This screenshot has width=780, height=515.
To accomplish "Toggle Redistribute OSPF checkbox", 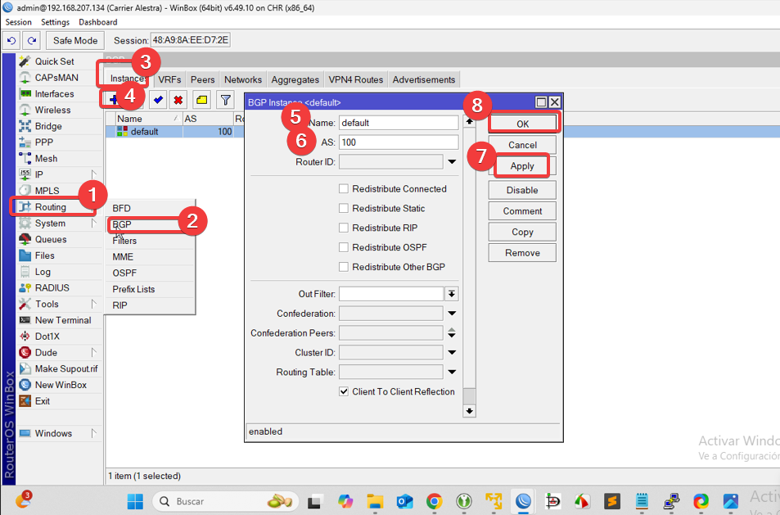I will (345, 247).
